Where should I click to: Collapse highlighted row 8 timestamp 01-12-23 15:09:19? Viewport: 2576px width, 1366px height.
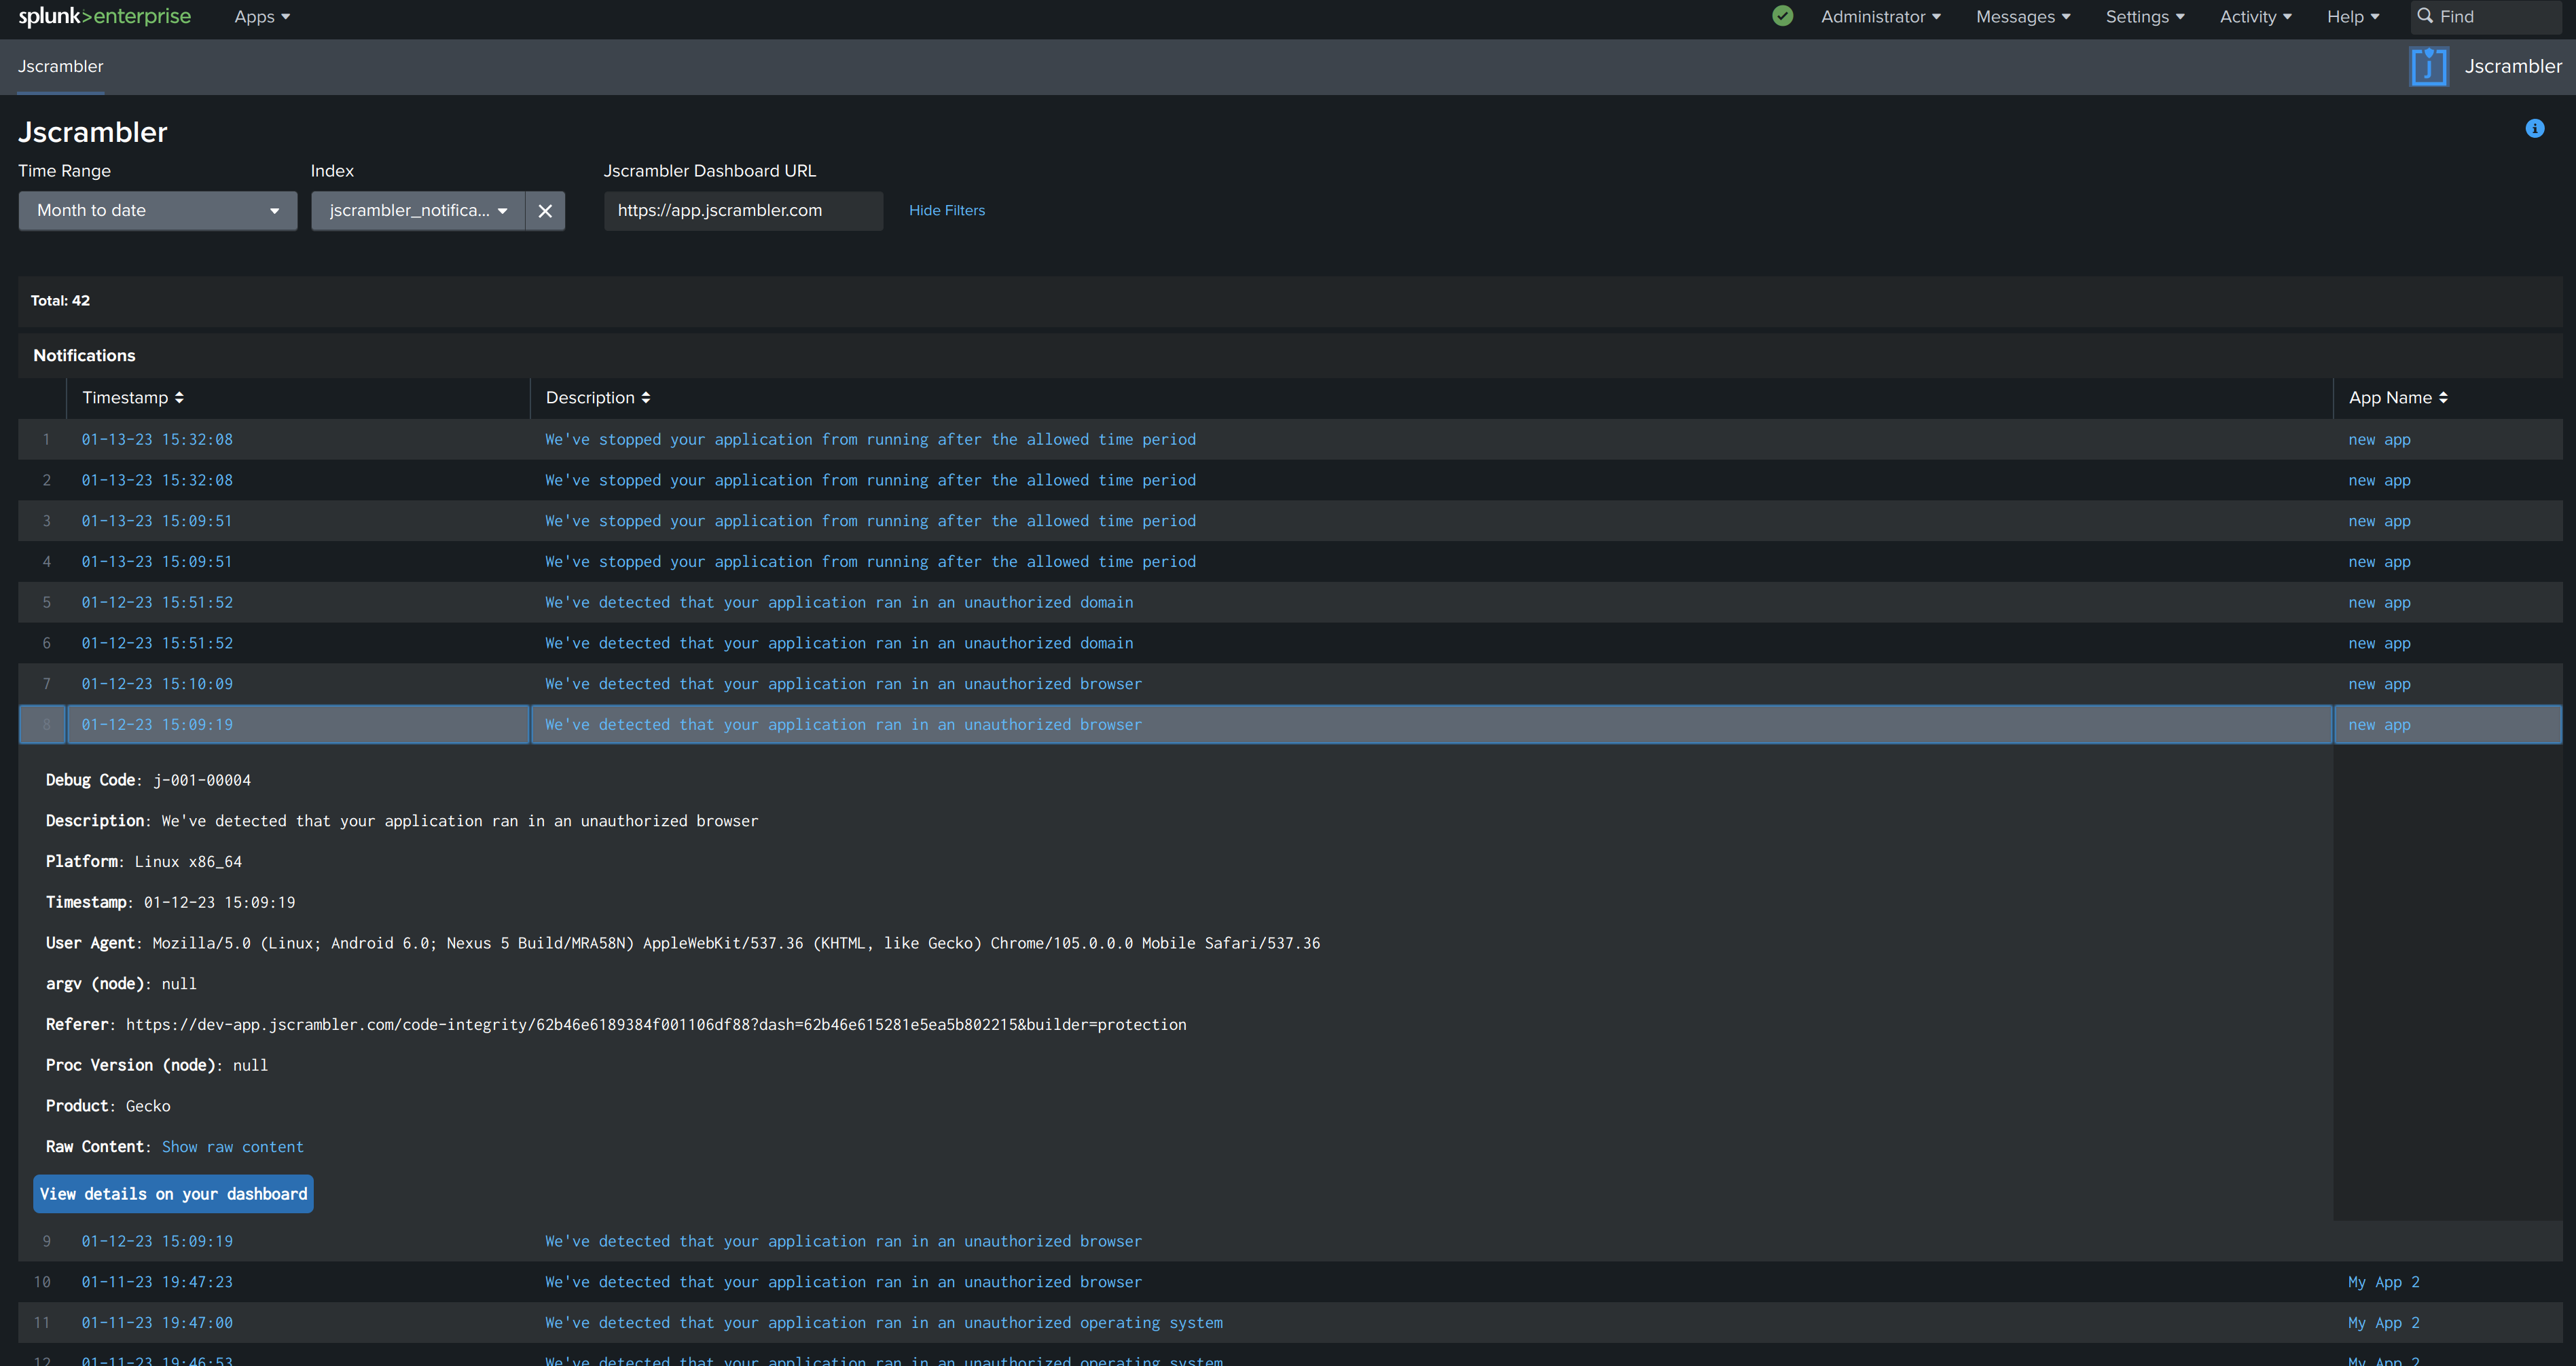point(157,725)
